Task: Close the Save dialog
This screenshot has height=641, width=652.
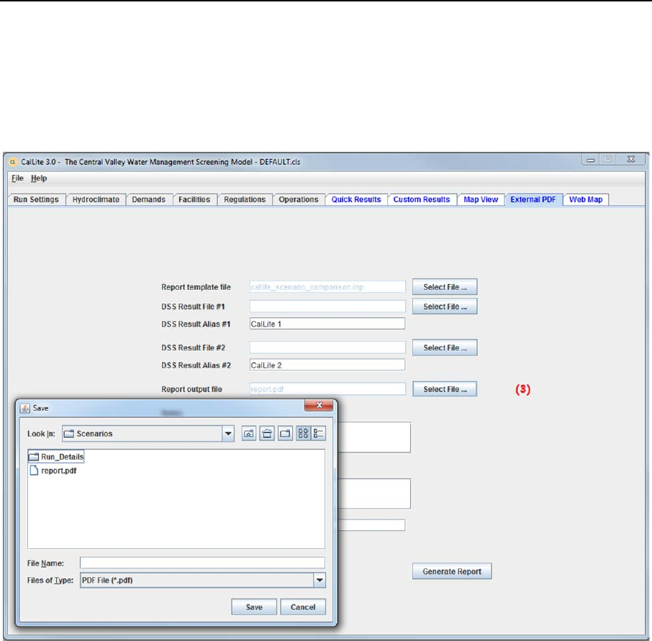Action: coord(319,405)
